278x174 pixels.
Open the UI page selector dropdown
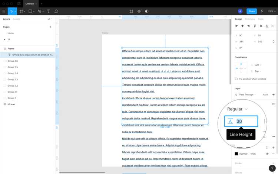[x=50, y=19]
